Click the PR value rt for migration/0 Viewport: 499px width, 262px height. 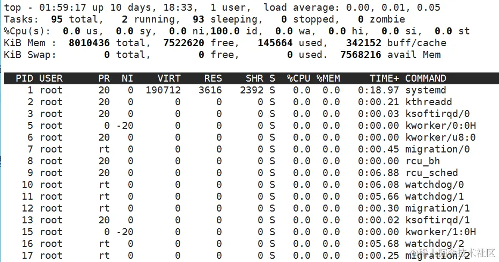click(104, 149)
